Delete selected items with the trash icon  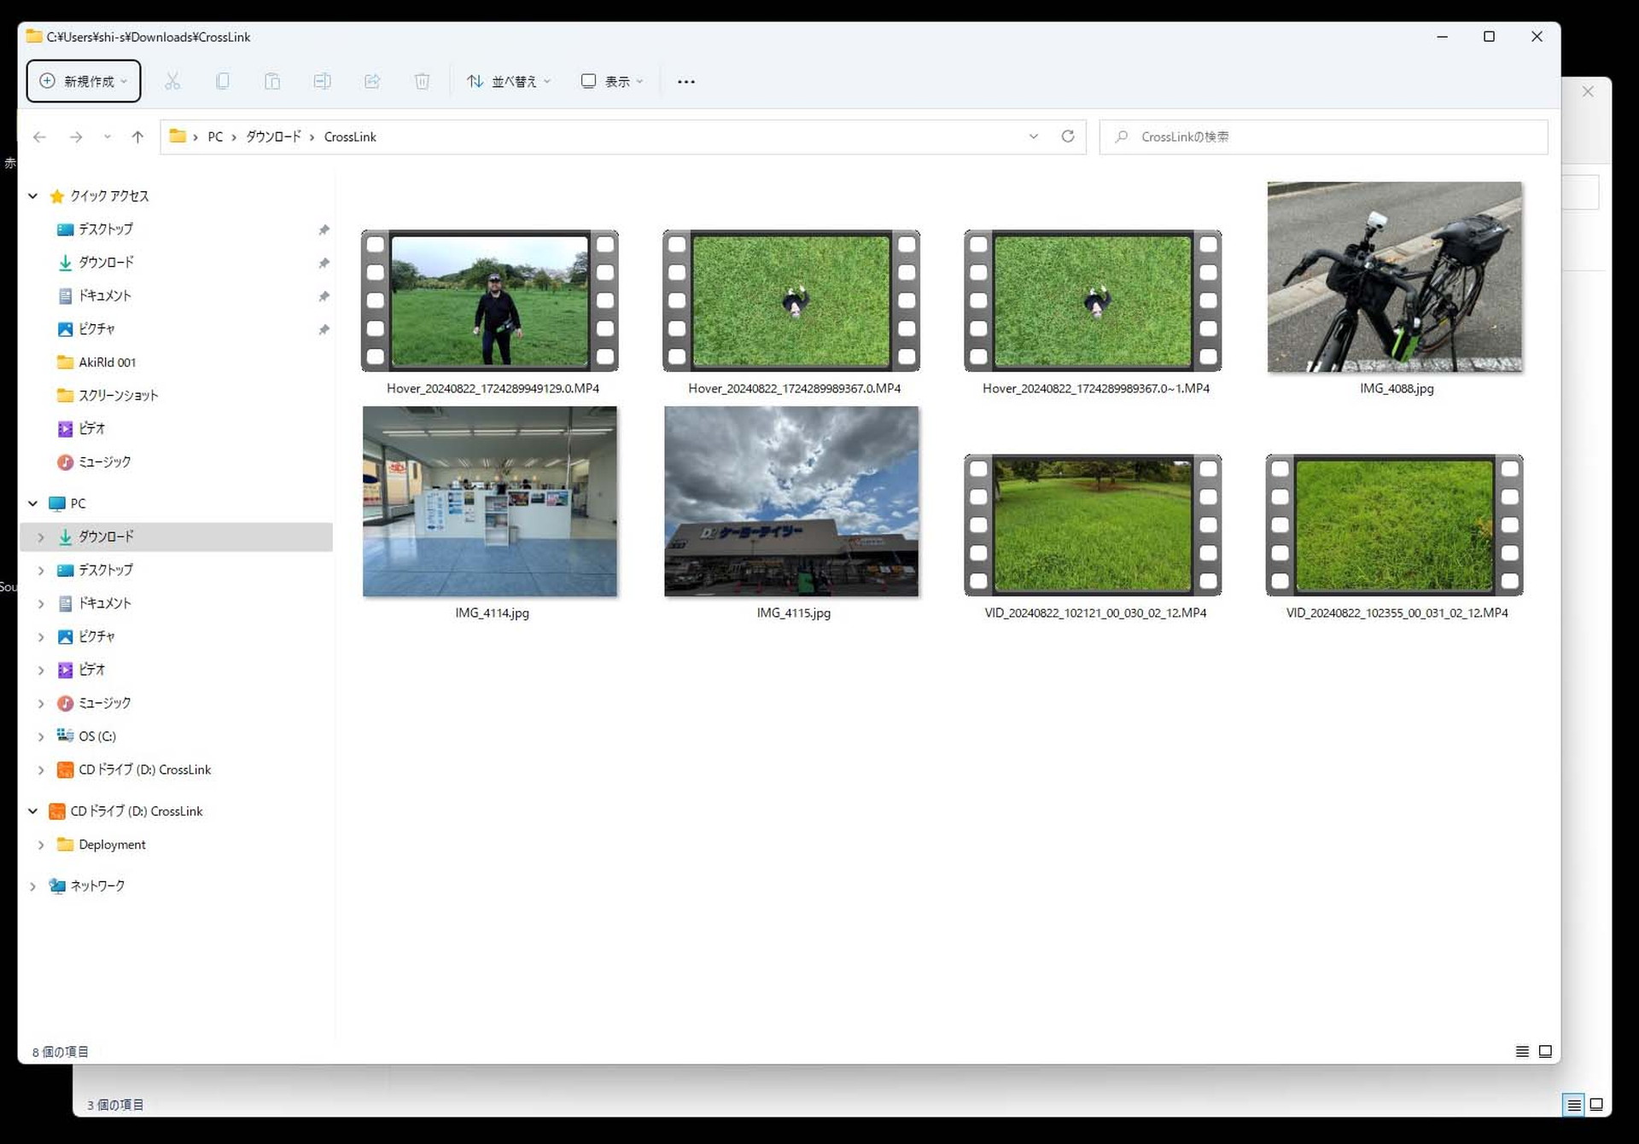click(422, 81)
